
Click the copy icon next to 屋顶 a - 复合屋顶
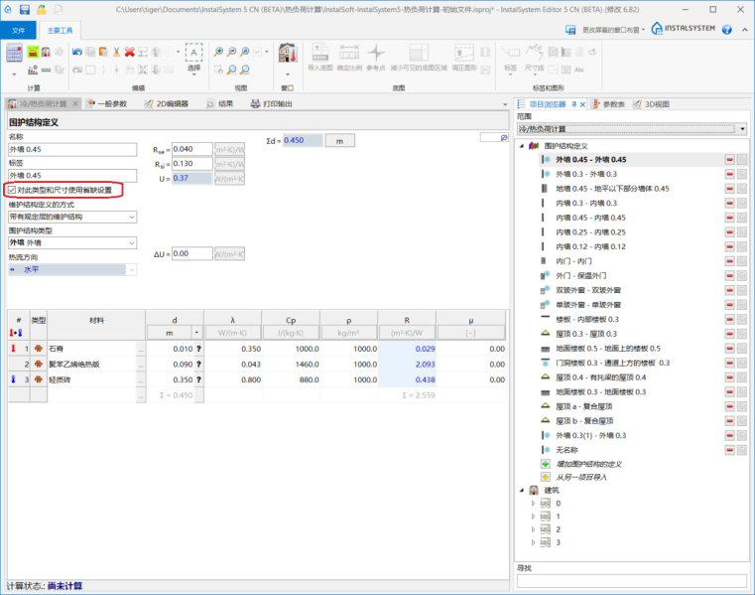(x=741, y=406)
